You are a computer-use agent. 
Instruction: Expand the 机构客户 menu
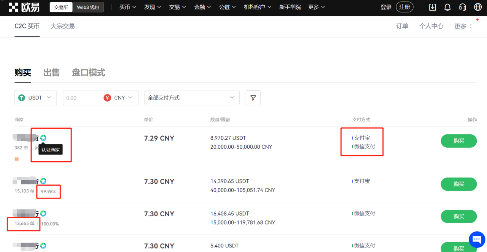258,7
